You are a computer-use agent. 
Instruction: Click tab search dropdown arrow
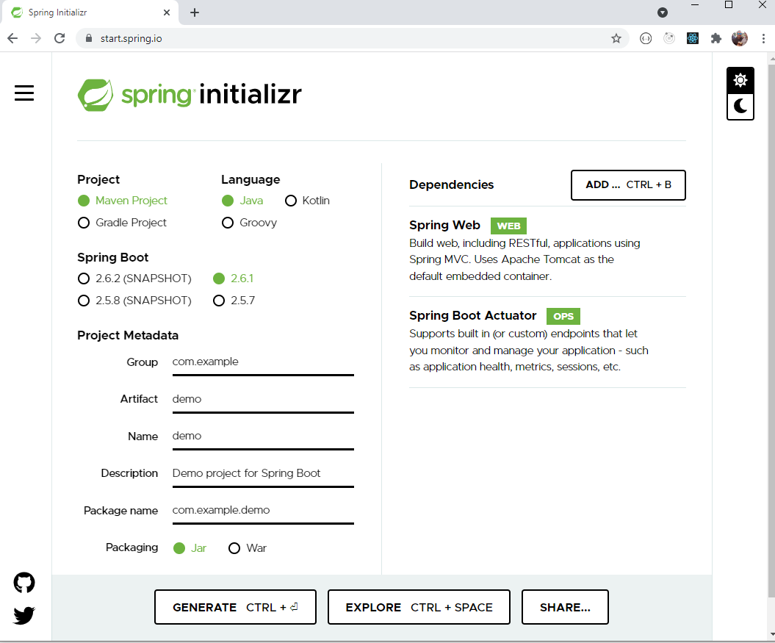tap(663, 12)
